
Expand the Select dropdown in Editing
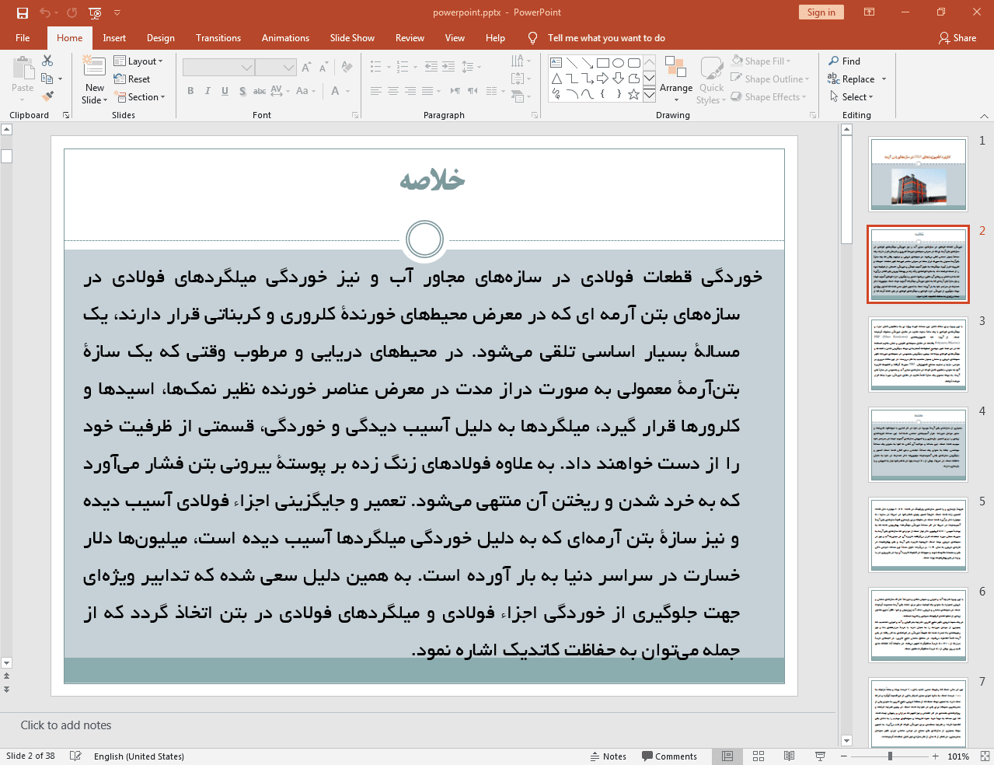[x=852, y=97]
